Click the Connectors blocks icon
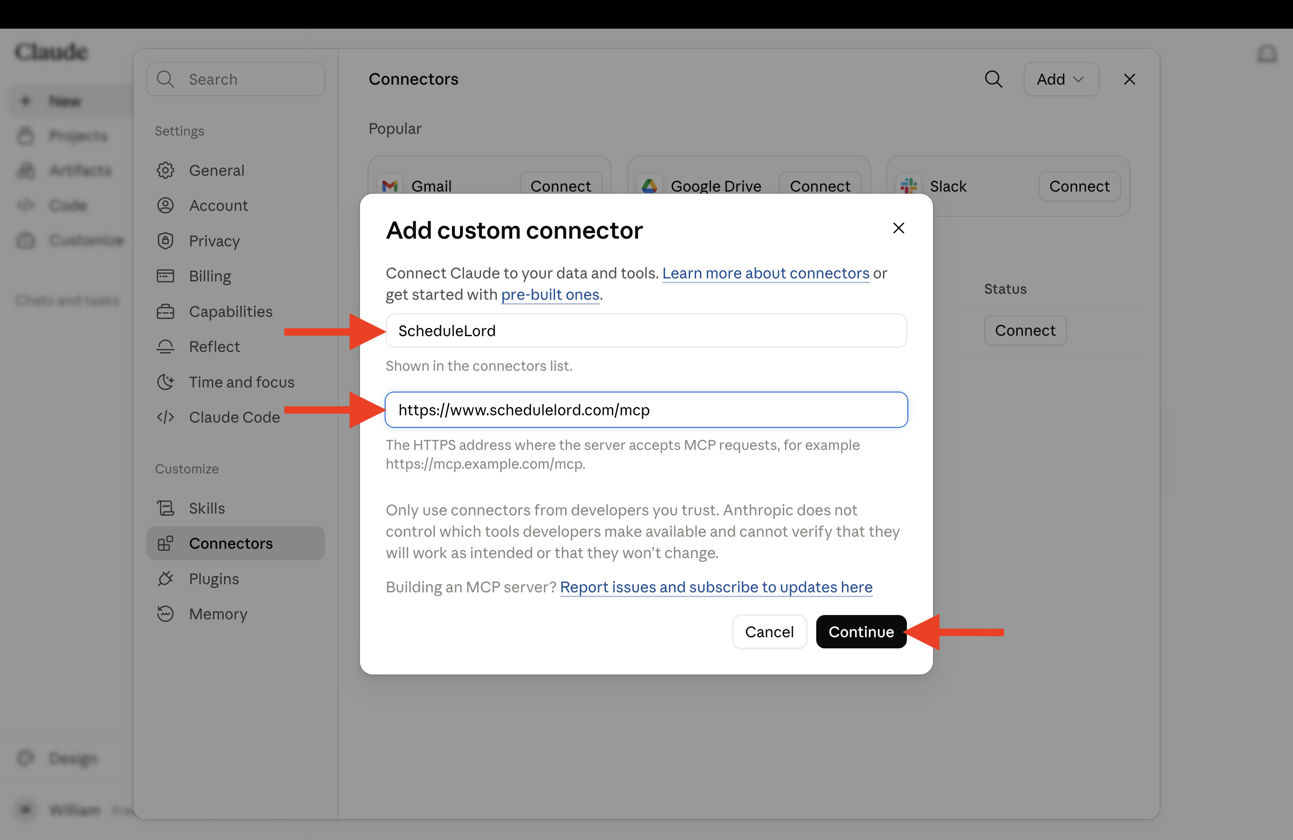The image size is (1293, 840). [x=165, y=543]
